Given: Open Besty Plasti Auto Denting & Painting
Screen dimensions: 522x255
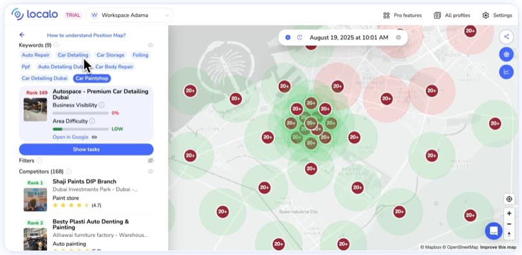Looking at the screenshot, I should pos(91,224).
